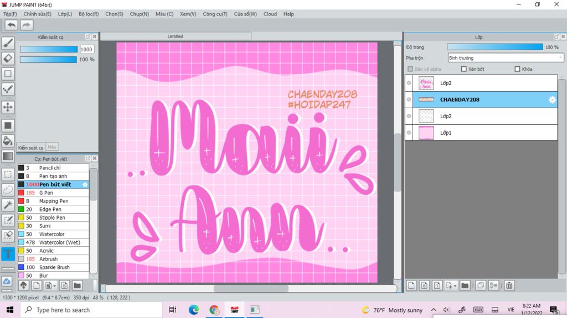Click the script brush icon
This screenshot has height=318, width=567.
(x=64, y=285)
